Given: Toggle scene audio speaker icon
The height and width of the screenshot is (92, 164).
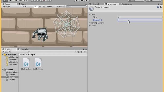Looking at the screenshot, I should [44, 6].
